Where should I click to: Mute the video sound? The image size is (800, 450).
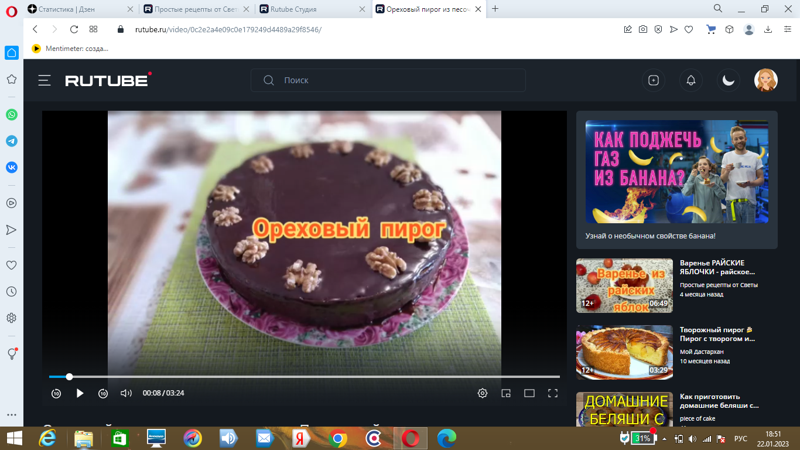[x=126, y=393]
